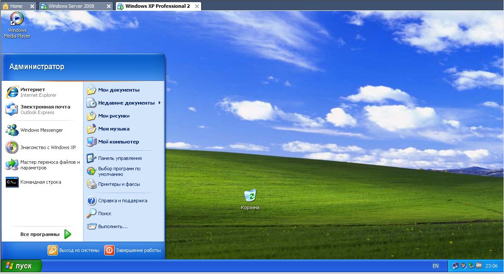The image size is (504, 274).
Task: Click Выход из системы log off button
Action: coord(74,250)
